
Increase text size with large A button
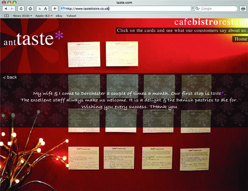pyautogui.click(x=46, y=8)
